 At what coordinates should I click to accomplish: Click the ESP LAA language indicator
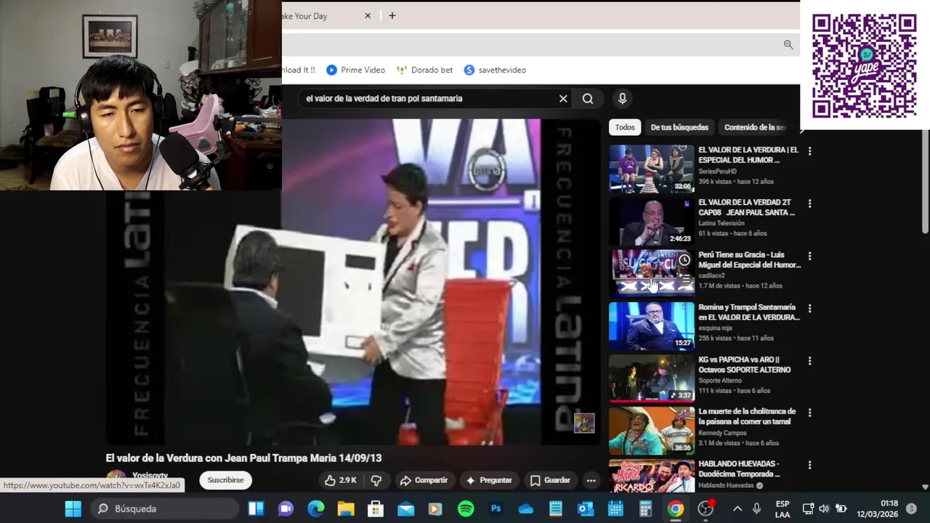[783, 508]
